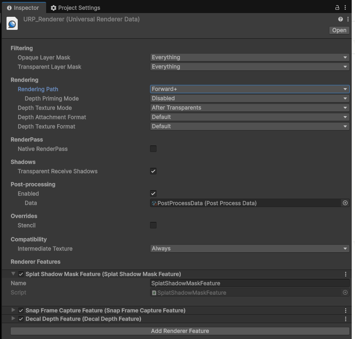Click the Open button
Viewport: 355px width, 339px height.
coord(339,30)
